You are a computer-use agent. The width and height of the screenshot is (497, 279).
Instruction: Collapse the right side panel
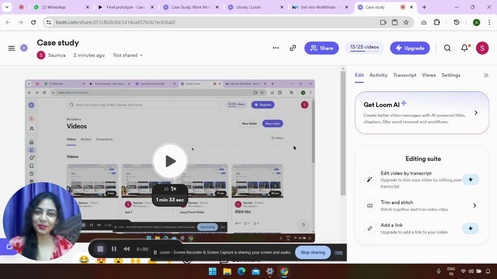click(486, 76)
